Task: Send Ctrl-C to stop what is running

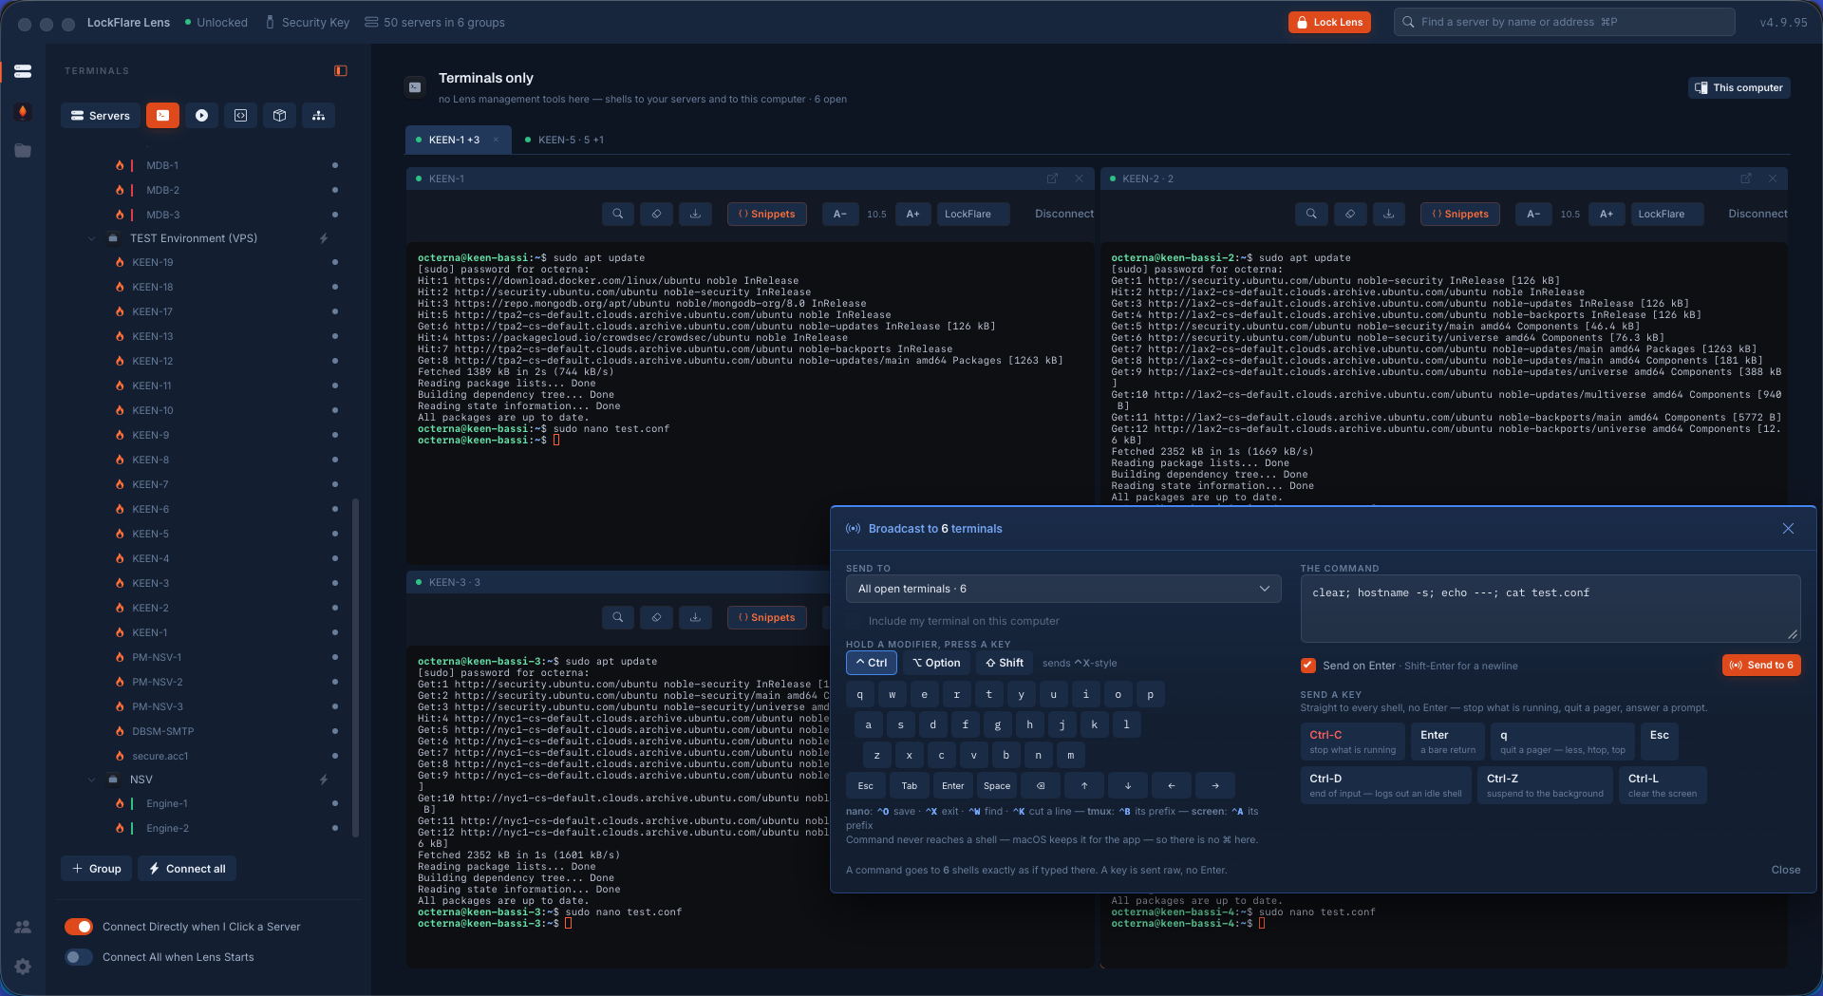Action: click(x=1353, y=742)
